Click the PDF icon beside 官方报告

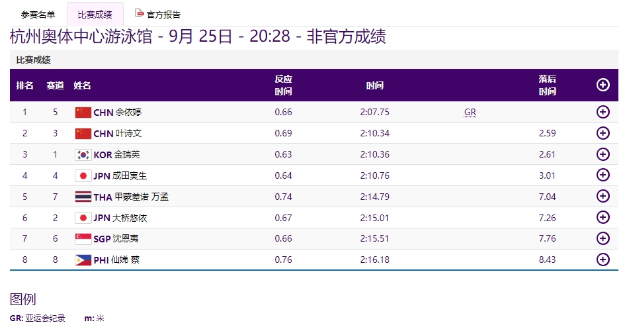coord(139,13)
